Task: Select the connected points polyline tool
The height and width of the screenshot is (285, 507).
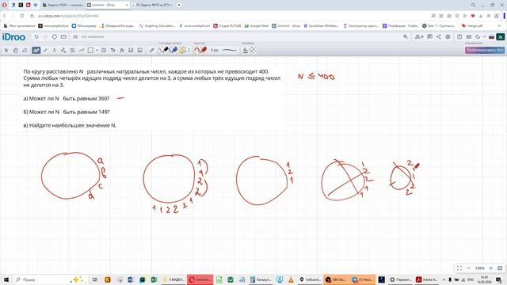Action: (63, 50)
